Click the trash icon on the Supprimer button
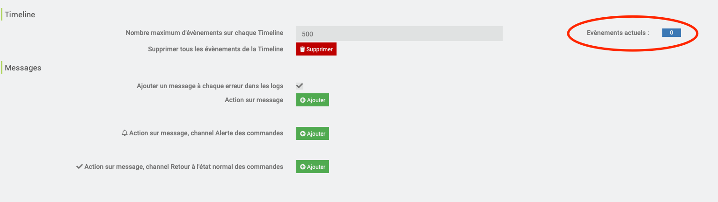 302,49
